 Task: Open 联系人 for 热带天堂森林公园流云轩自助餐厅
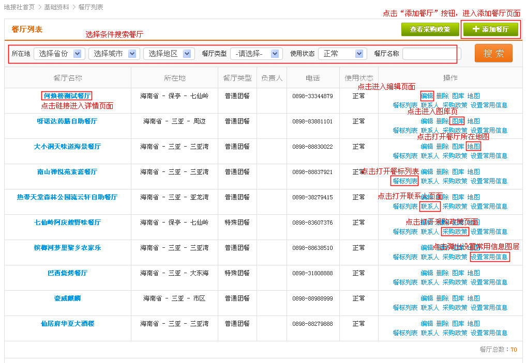point(430,207)
